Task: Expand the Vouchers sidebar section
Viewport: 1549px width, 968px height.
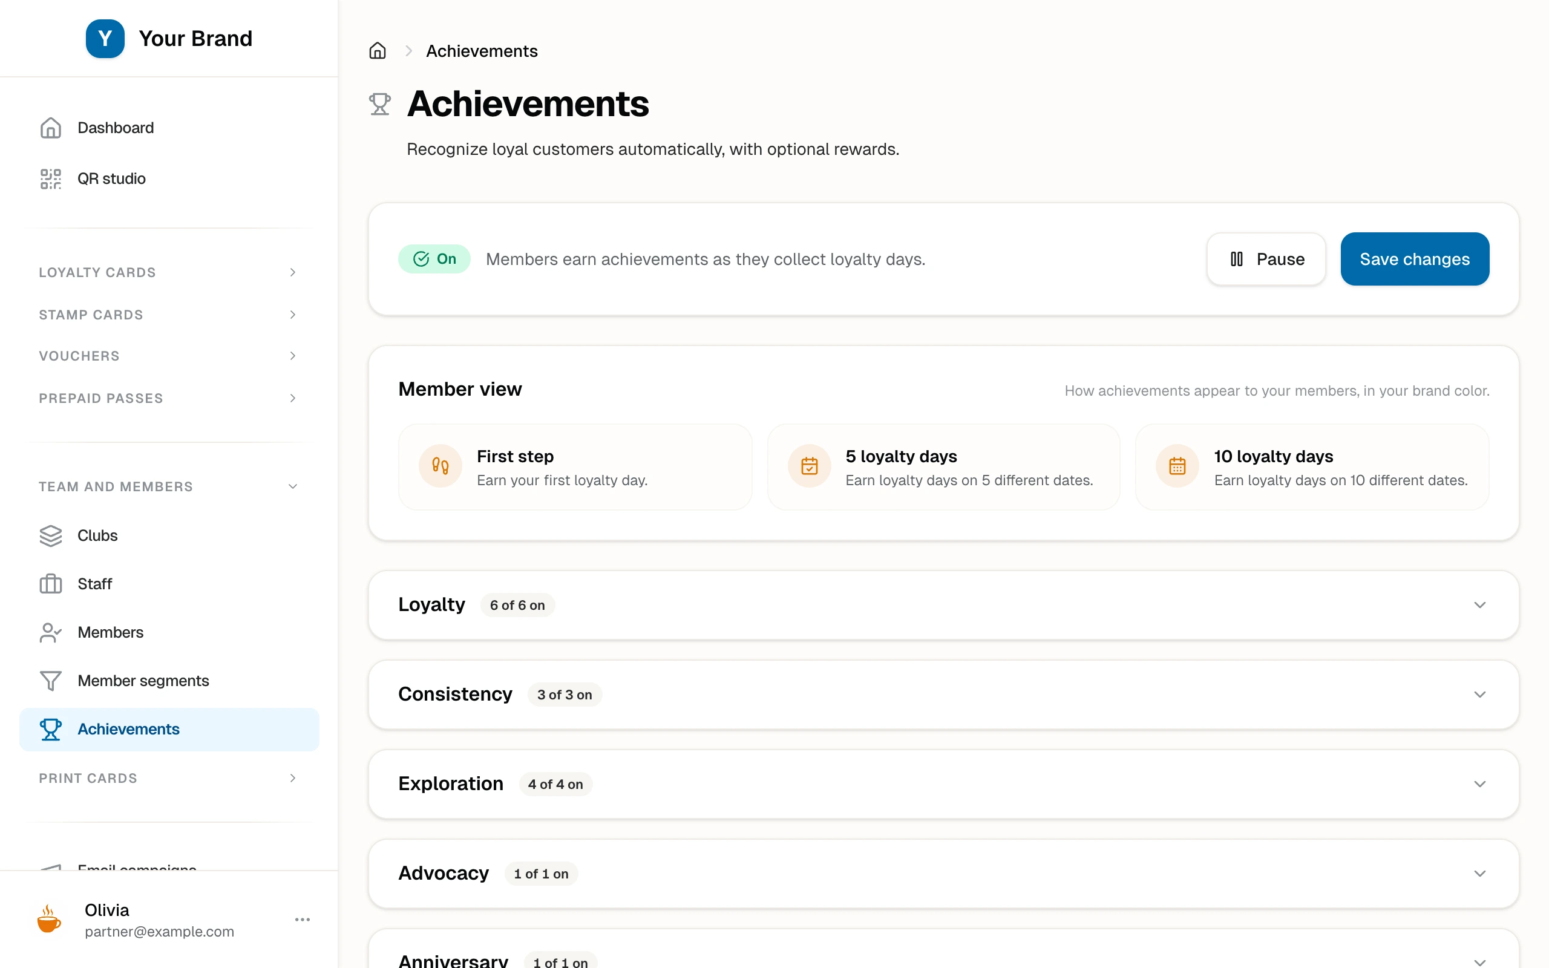Action: point(169,355)
